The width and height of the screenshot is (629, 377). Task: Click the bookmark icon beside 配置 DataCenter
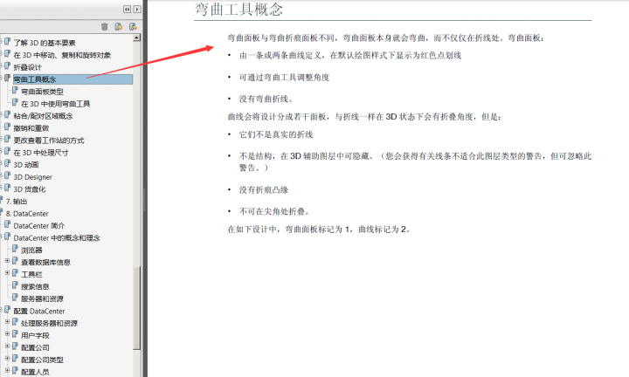8,310
